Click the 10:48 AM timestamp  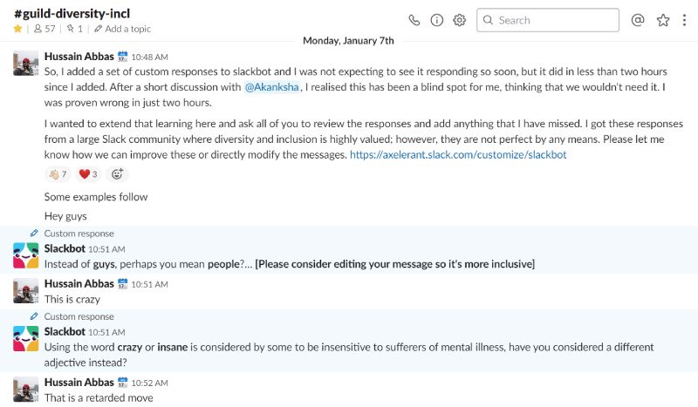149,57
